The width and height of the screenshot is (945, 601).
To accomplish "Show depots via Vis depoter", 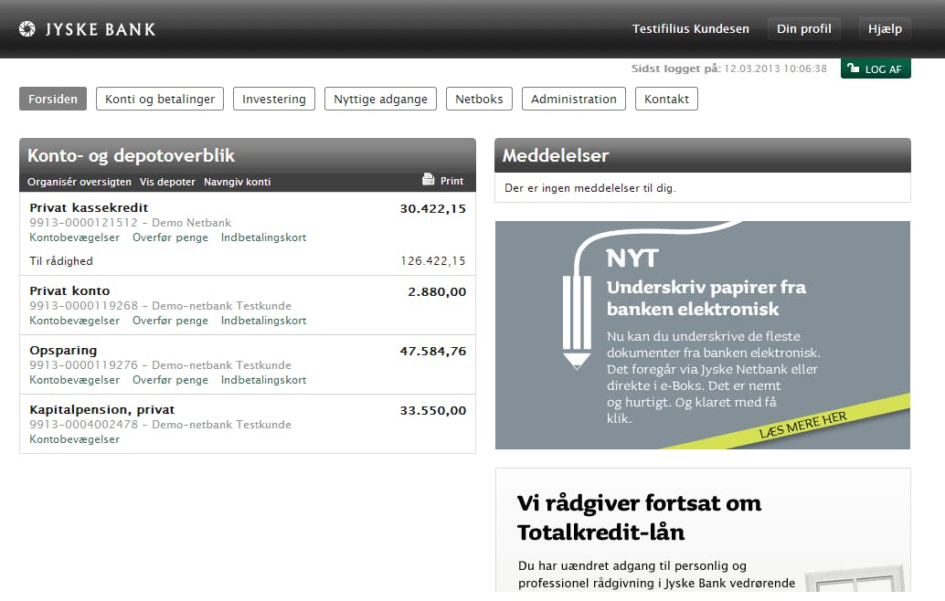I will (x=167, y=182).
